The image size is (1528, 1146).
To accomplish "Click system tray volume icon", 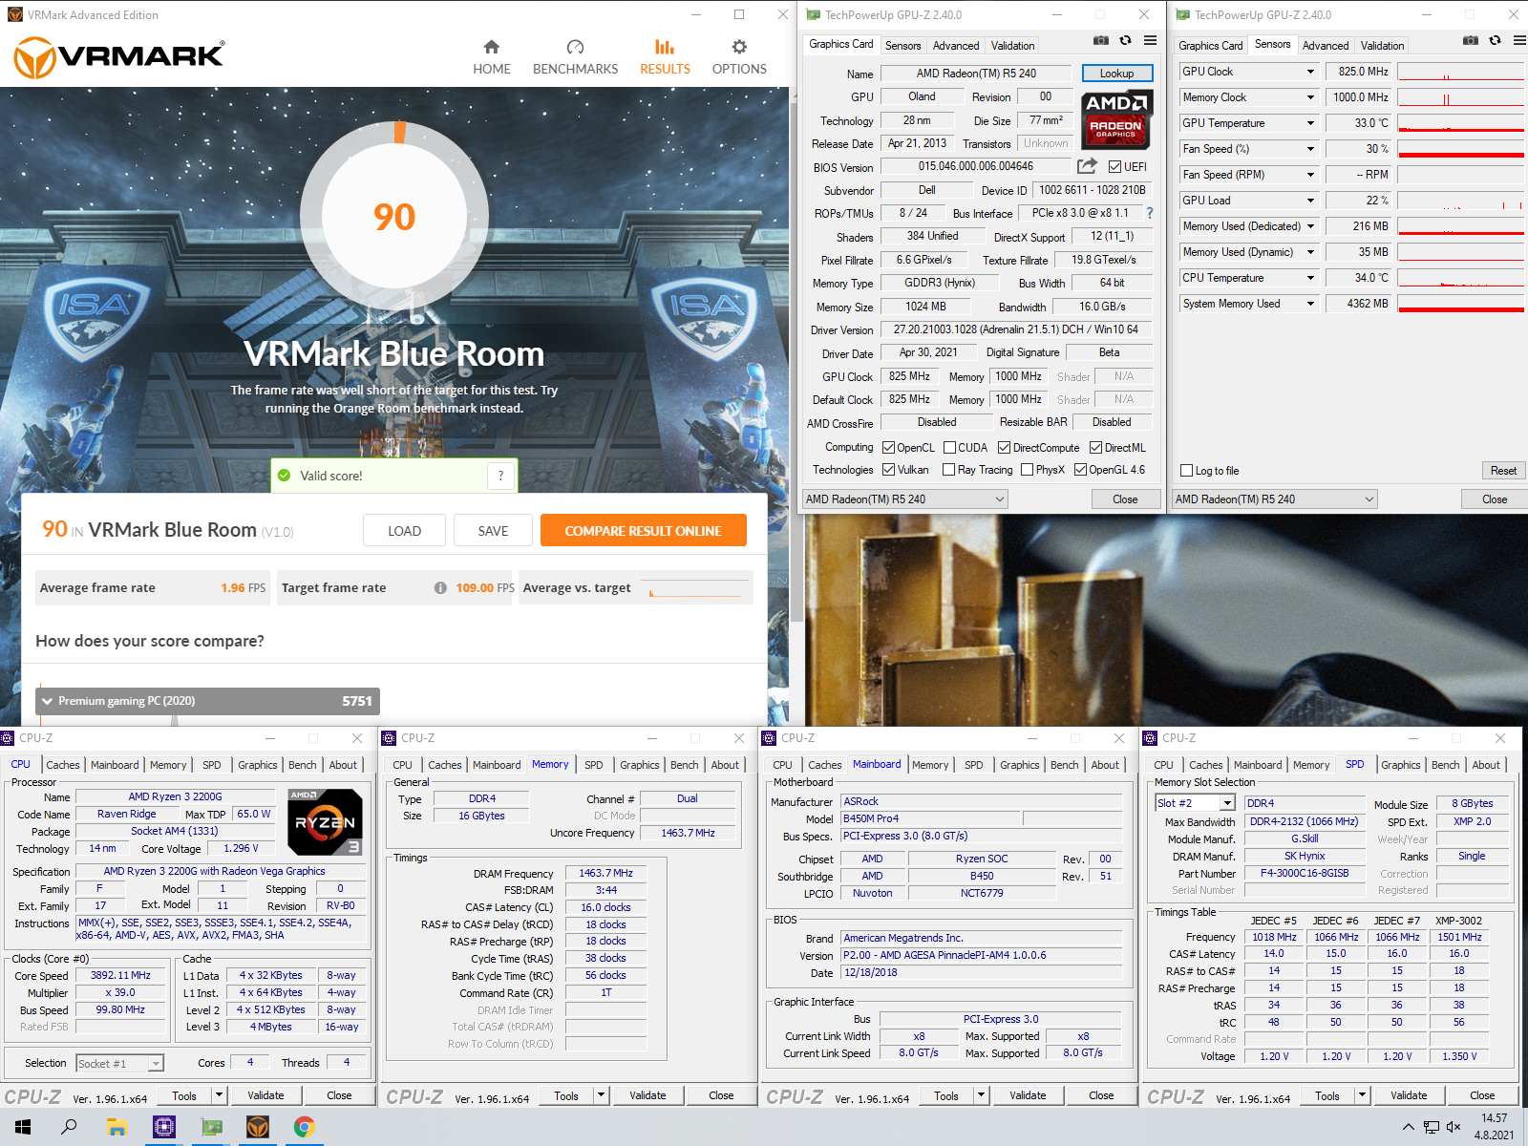I will [1454, 1127].
